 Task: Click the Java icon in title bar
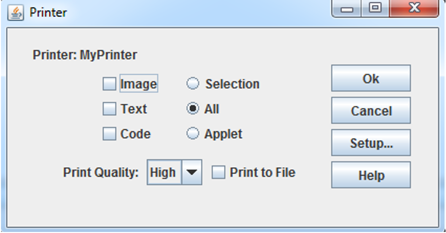click(x=15, y=13)
